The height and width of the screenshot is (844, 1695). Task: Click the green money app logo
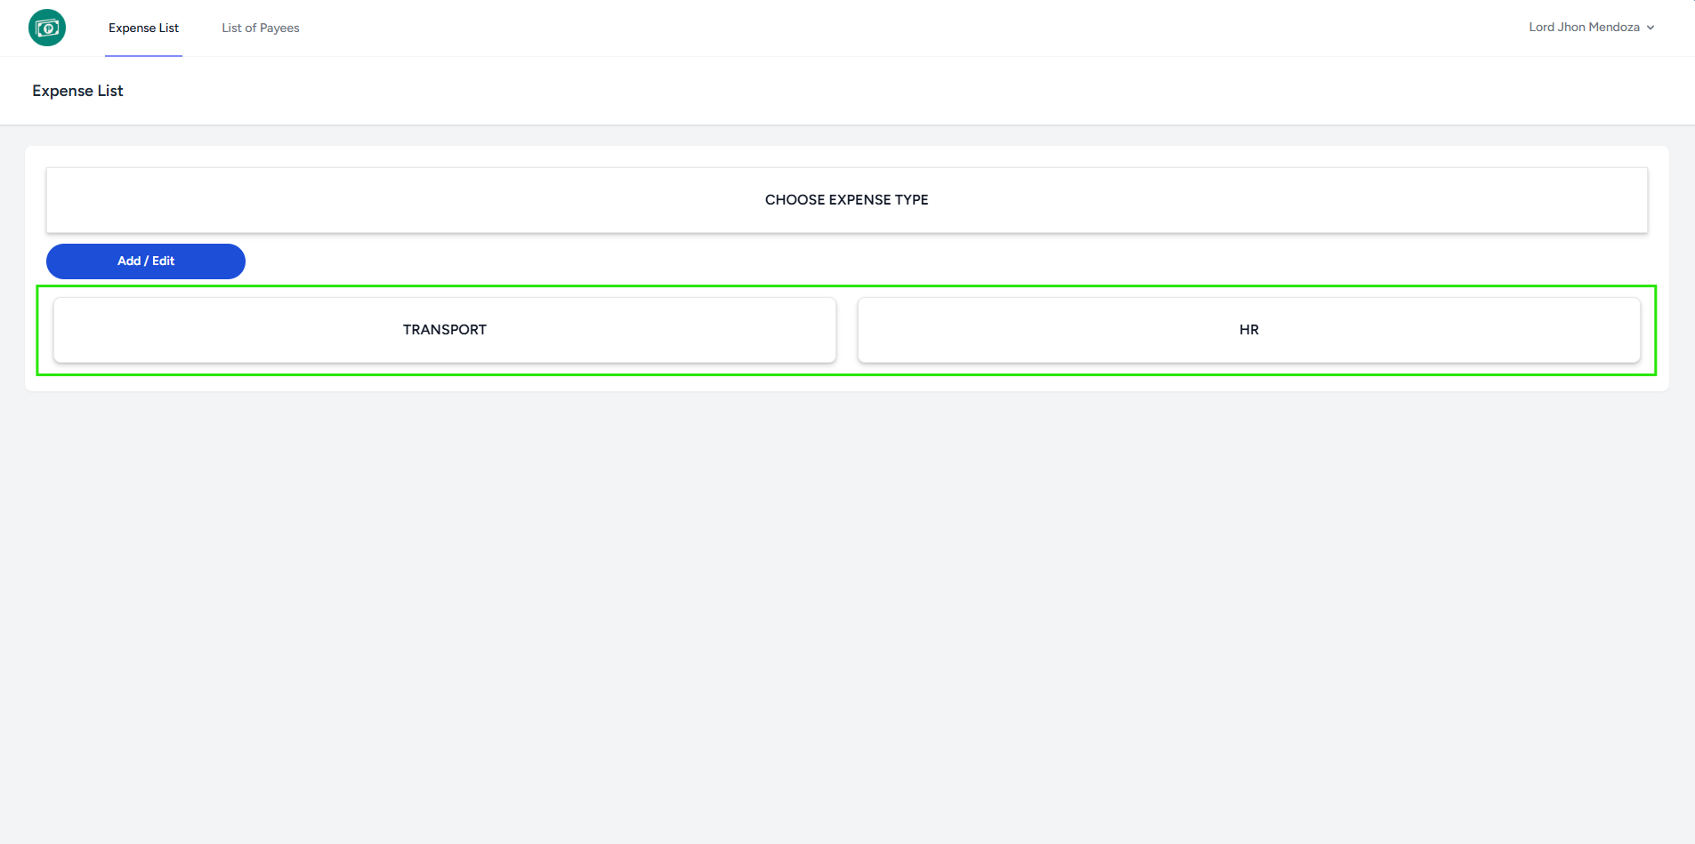(47, 28)
